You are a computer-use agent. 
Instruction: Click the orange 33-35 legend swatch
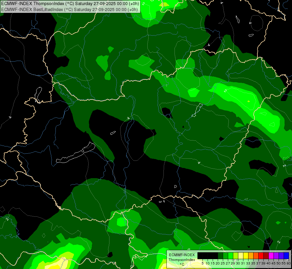point(251,256)
